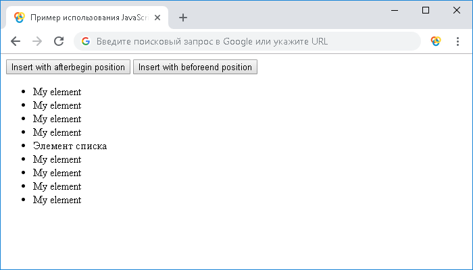
Task: Click the 'Элемент списка' list item
Action: 70,146
